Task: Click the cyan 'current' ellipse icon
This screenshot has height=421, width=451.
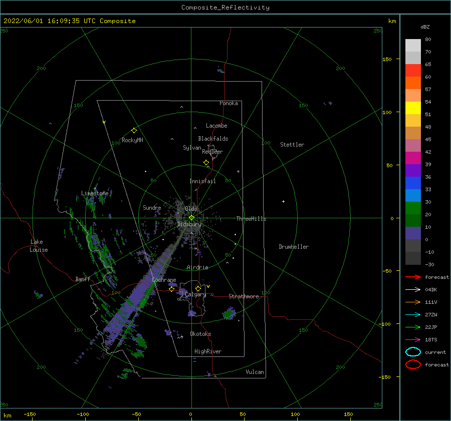Action: pyautogui.click(x=413, y=352)
